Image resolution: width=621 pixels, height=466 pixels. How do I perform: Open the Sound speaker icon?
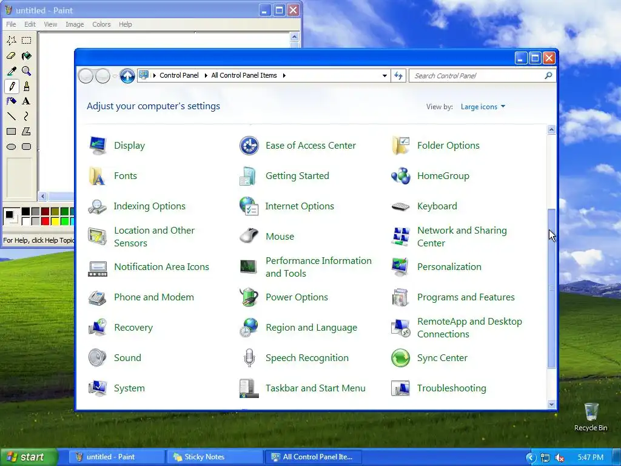98,358
